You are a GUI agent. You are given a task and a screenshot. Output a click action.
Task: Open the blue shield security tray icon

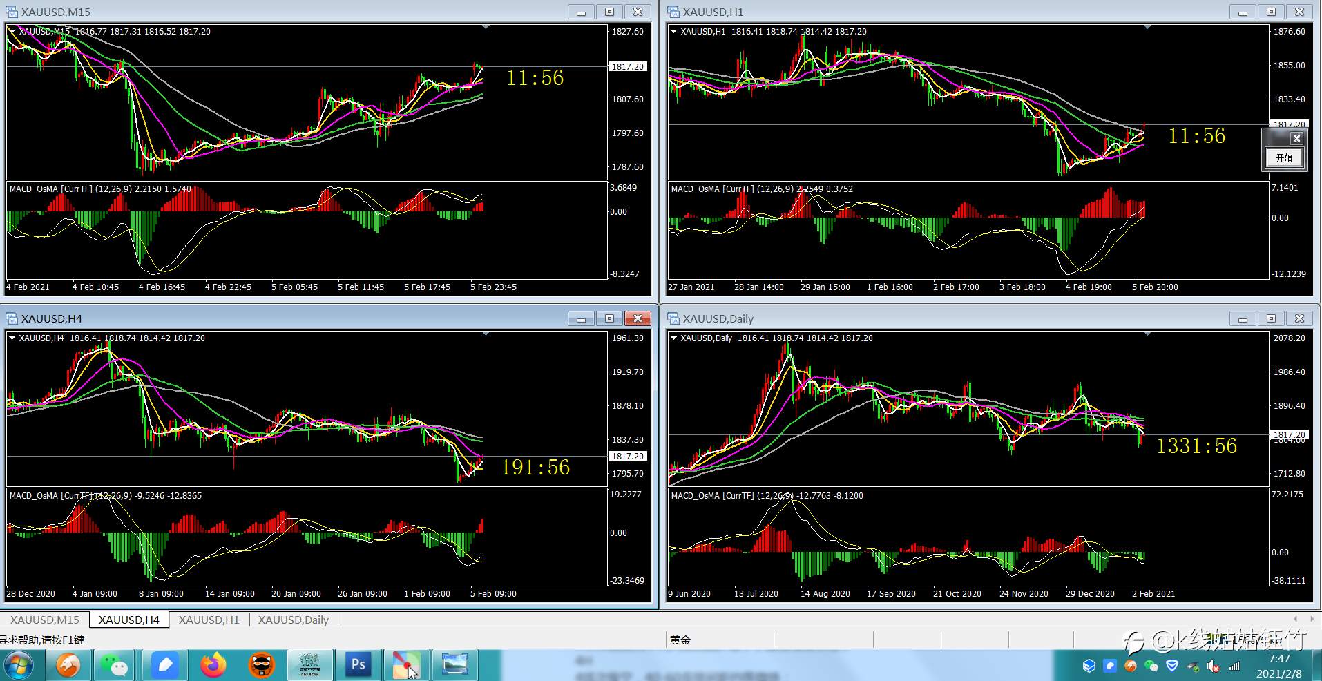1172,666
